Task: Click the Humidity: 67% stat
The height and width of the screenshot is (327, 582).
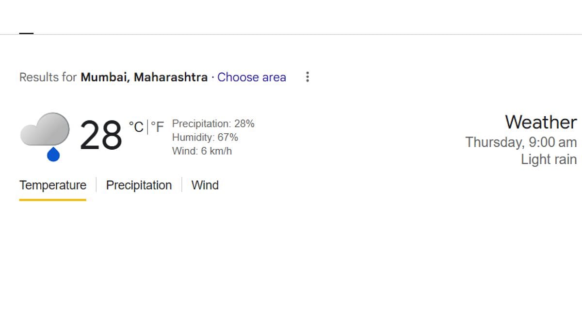Action: (205, 137)
